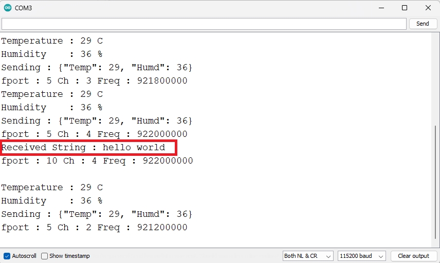The height and width of the screenshot is (263, 440).
Task: Click the last 'Sending : {"Temp": 29, "Humd": 36}' line
Action: coord(97,214)
